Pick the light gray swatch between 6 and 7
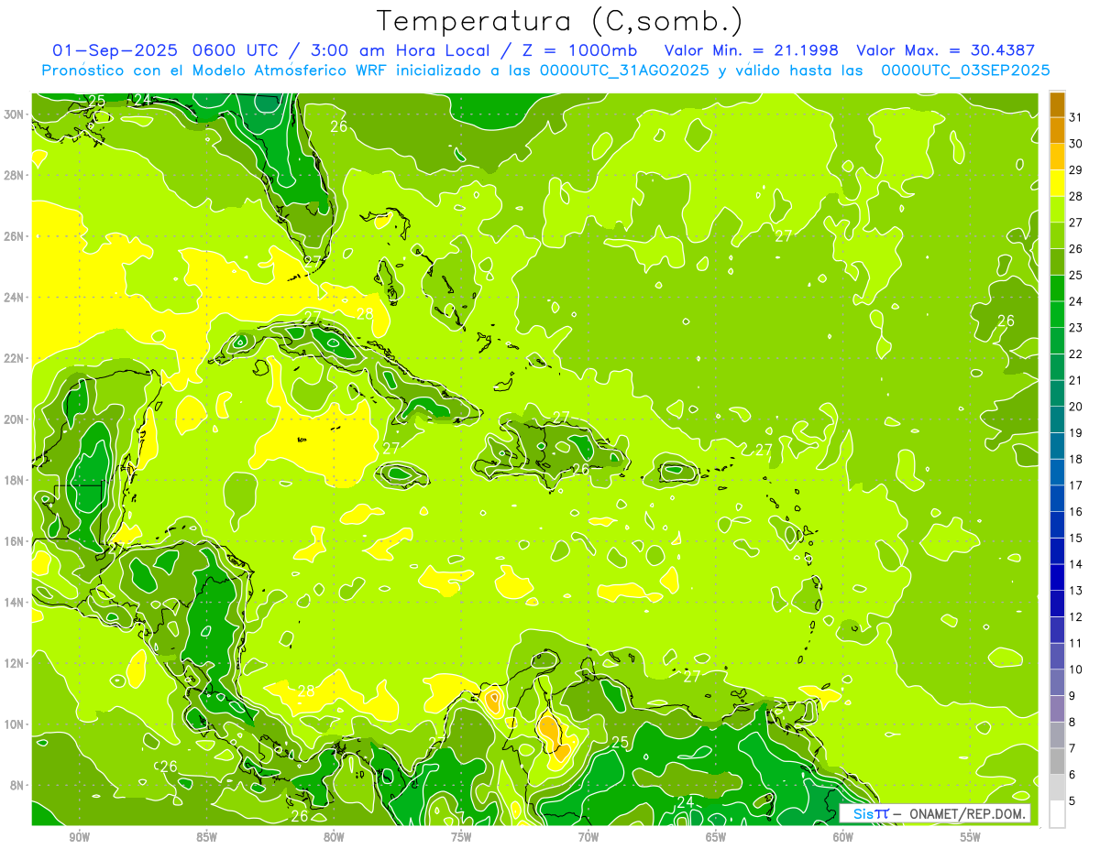1100x849 pixels. (1057, 761)
